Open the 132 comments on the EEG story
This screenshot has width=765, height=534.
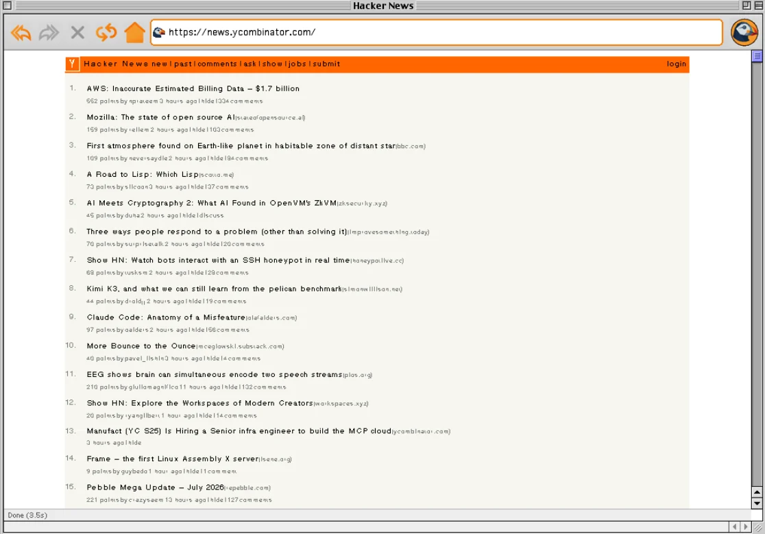click(x=263, y=387)
